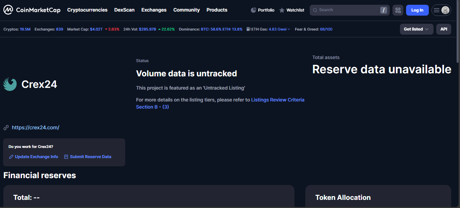Image resolution: width=460 pixels, height=208 pixels.
Task: Open Watchlist via the star icon
Action: click(x=282, y=10)
